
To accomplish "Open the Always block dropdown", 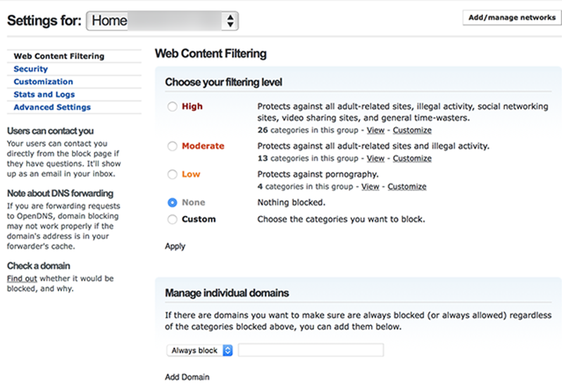I will pos(201,350).
